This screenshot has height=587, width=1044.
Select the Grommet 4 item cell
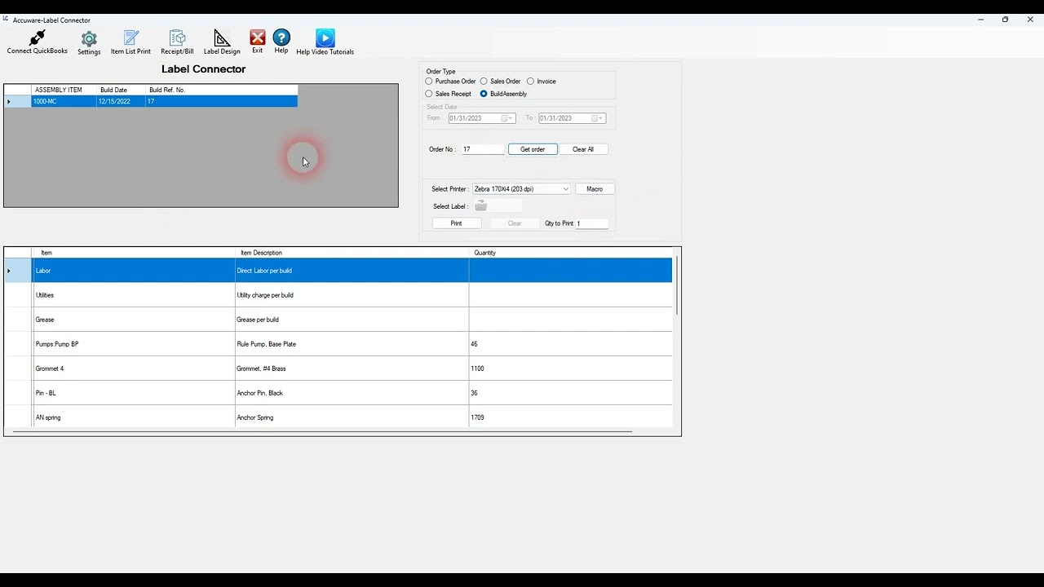coord(134,369)
